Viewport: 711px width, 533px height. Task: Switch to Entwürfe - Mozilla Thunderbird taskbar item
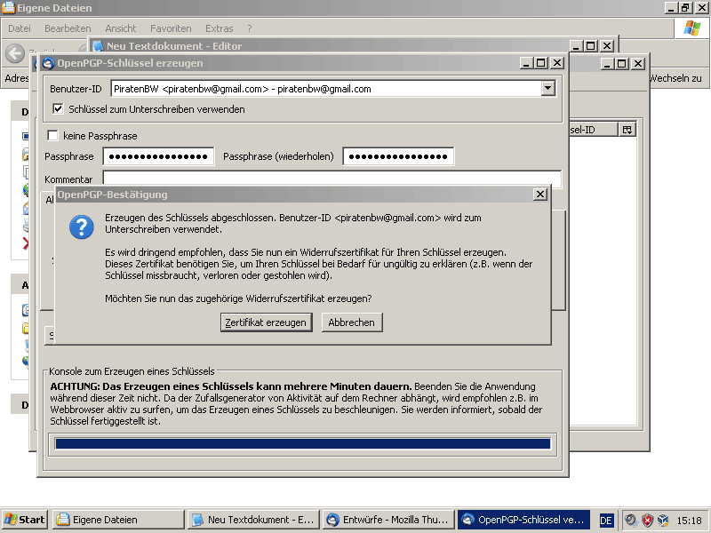point(388,520)
